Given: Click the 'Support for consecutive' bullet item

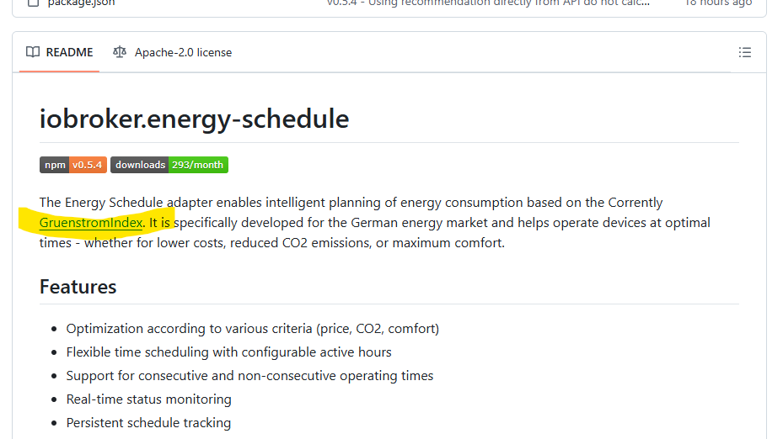Looking at the screenshot, I should tap(249, 375).
